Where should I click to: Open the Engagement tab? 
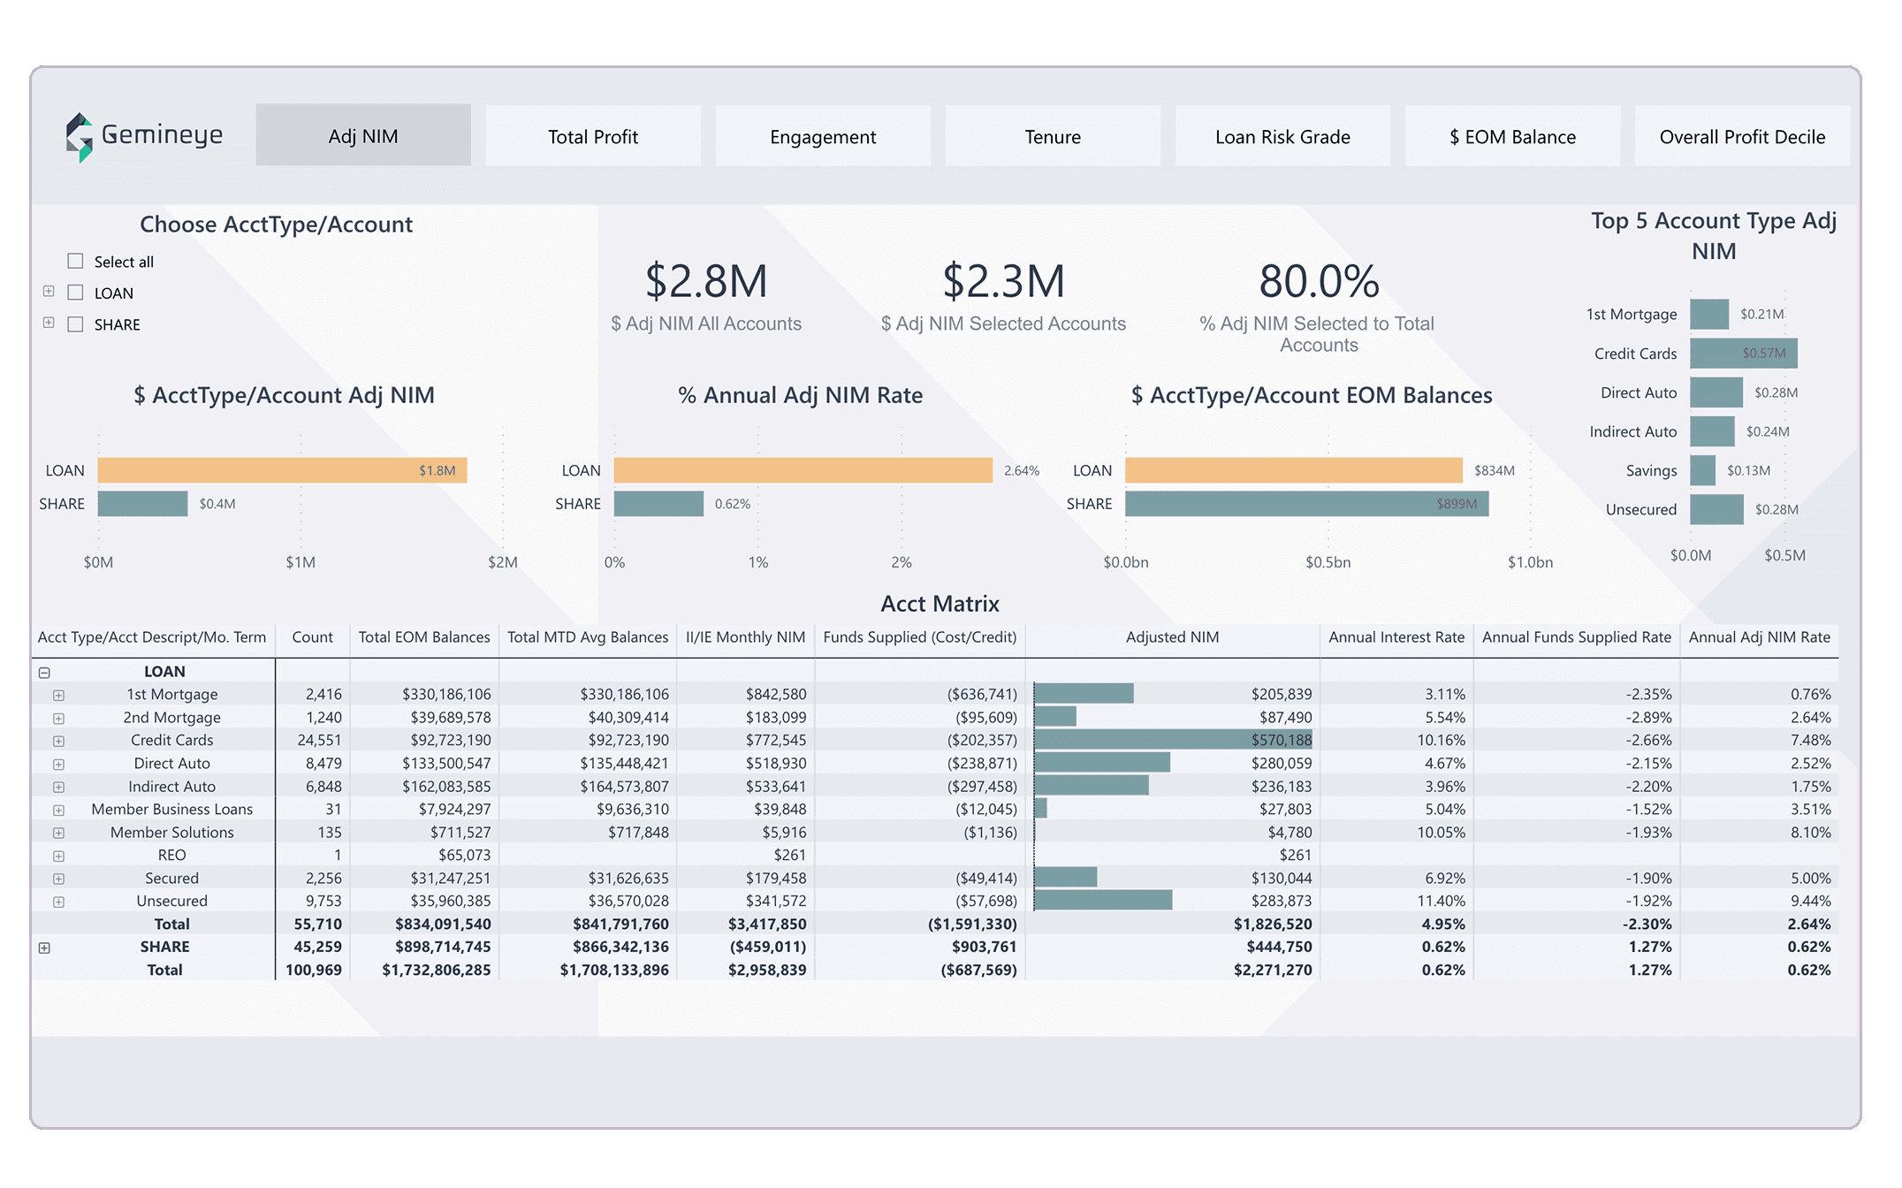tap(822, 135)
